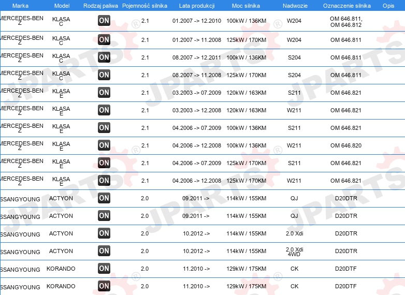
Task: Click the Model column header
Action: click(62, 6)
